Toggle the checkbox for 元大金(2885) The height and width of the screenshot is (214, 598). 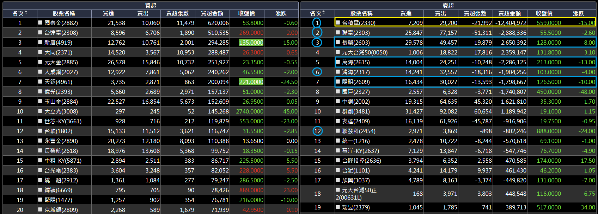tap(40, 62)
